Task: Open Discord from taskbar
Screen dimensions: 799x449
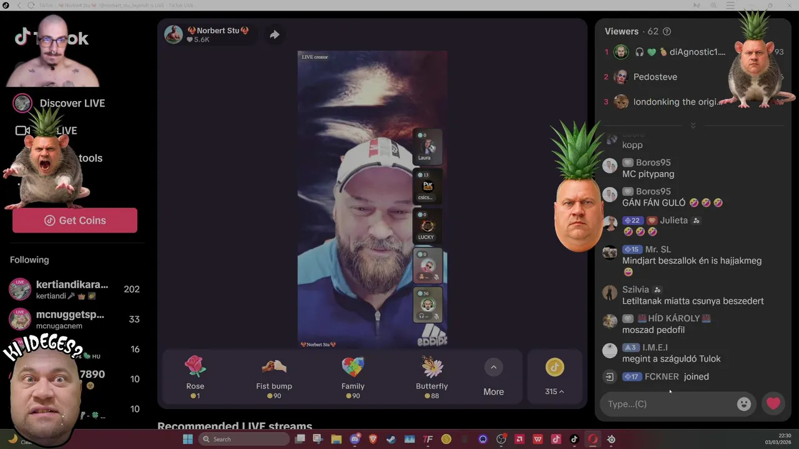Action: [355, 439]
